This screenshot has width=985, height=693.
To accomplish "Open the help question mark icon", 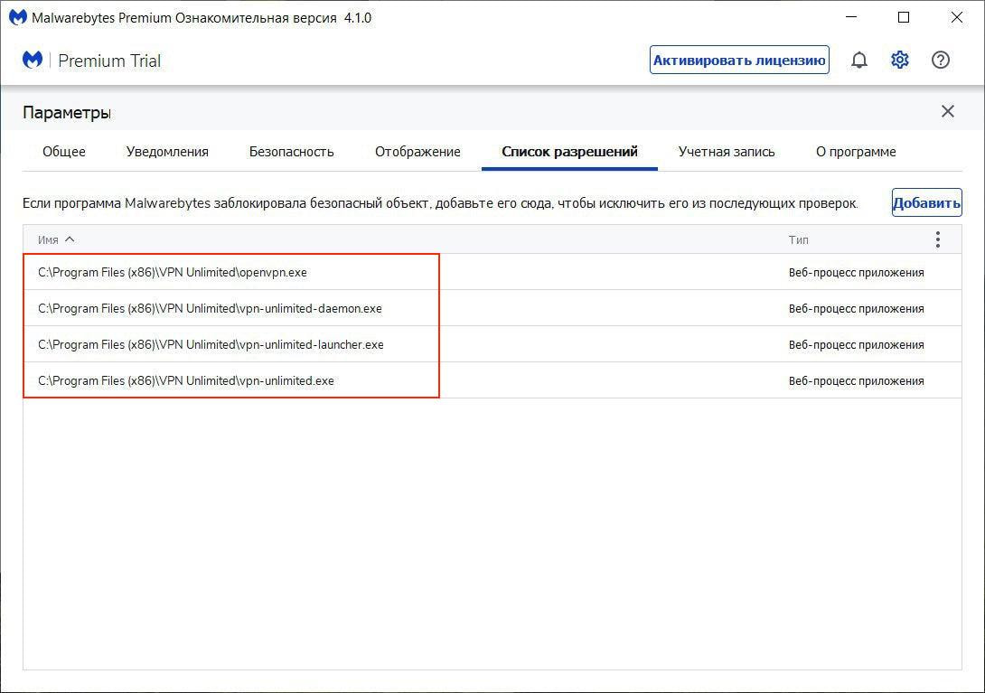I will coord(941,61).
